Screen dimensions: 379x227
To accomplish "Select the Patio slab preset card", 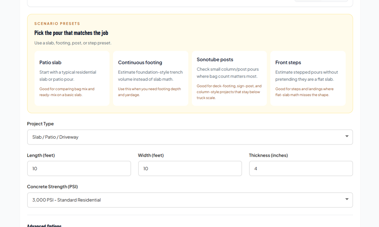I will tap(72, 78).
